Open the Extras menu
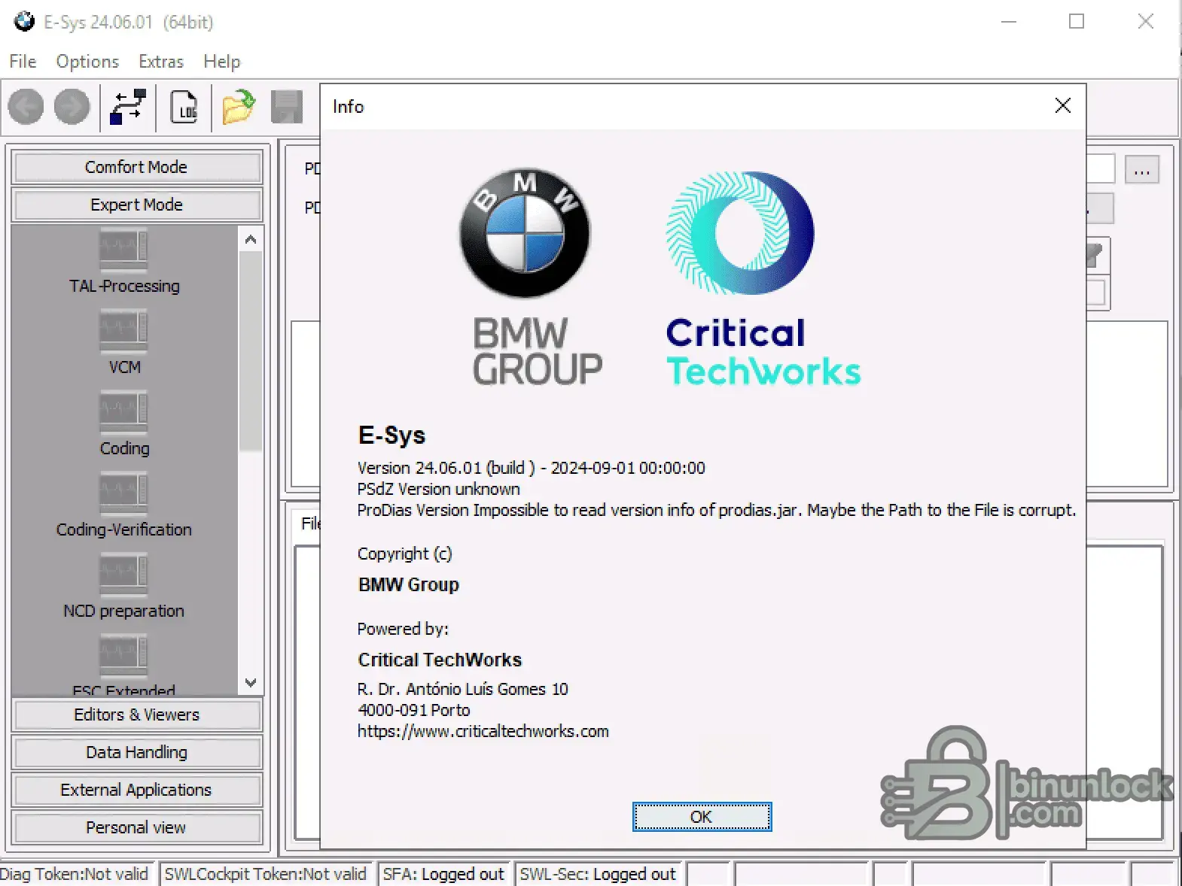This screenshot has height=886, width=1182. 161,62
